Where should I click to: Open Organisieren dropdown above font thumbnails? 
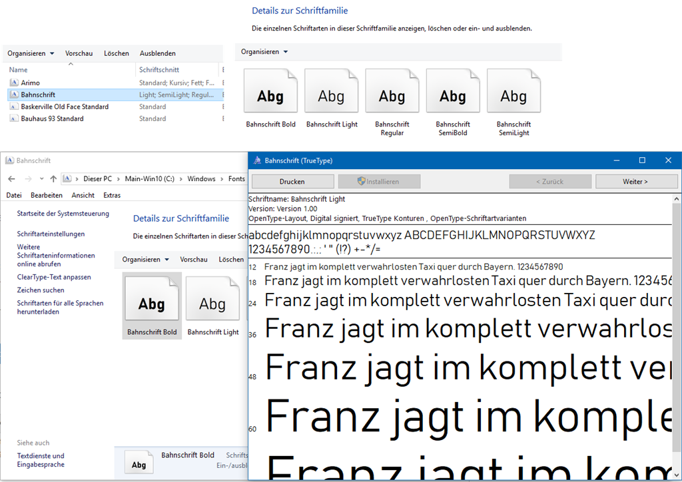(x=264, y=52)
